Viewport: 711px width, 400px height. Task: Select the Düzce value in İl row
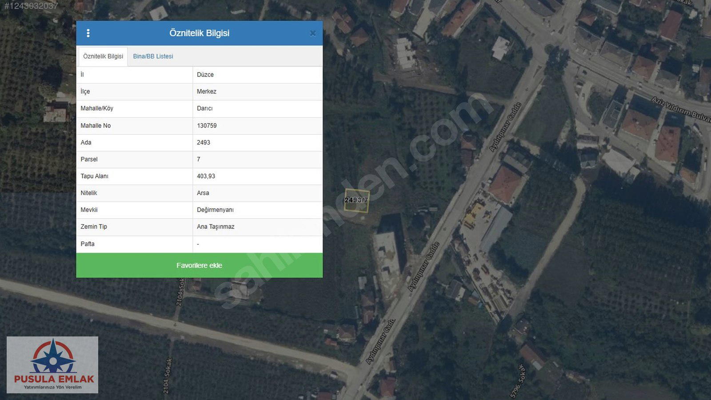[x=205, y=75]
